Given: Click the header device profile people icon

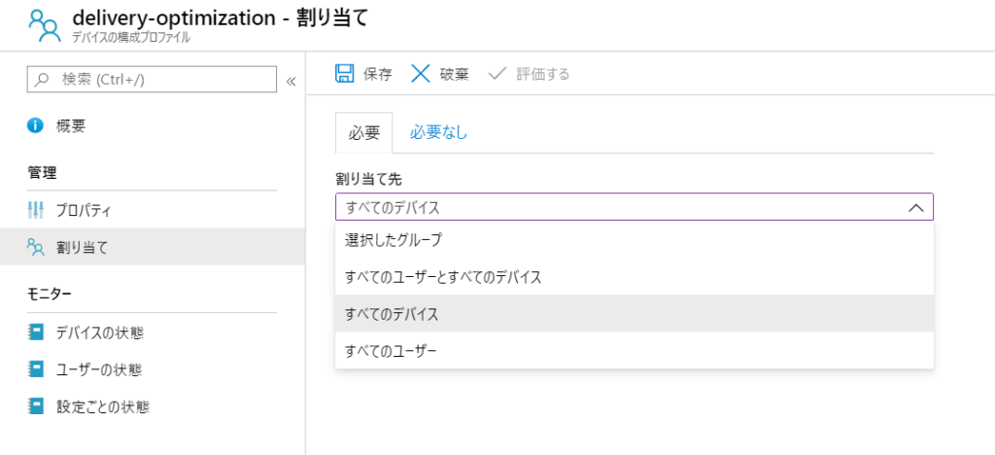Looking at the screenshot, I should click(x=44, y=24).
